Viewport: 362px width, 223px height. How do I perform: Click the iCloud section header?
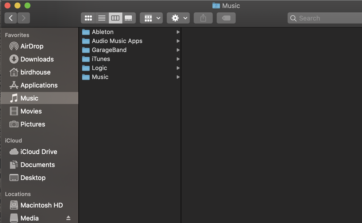coord(13,140)
